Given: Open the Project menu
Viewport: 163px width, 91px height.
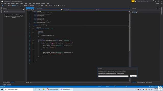Looking at the screenshot, I should [x=13, y=3].
